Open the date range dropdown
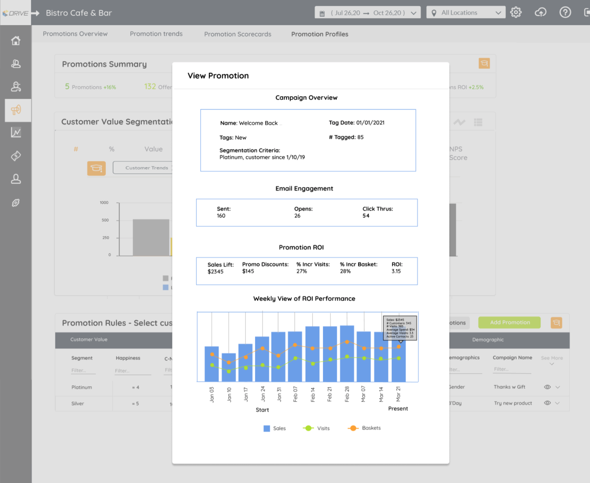590x483 pixels. pyautogui.click(x=367, y=13)
